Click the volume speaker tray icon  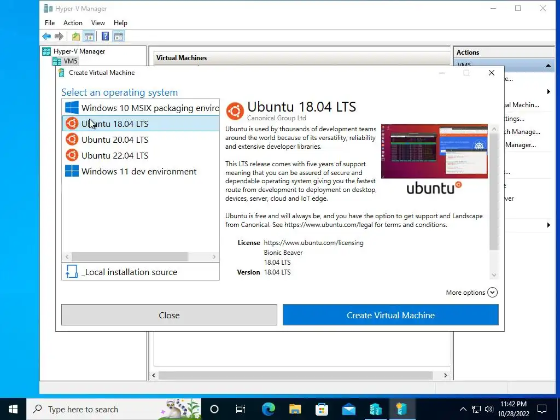[489, 409]
